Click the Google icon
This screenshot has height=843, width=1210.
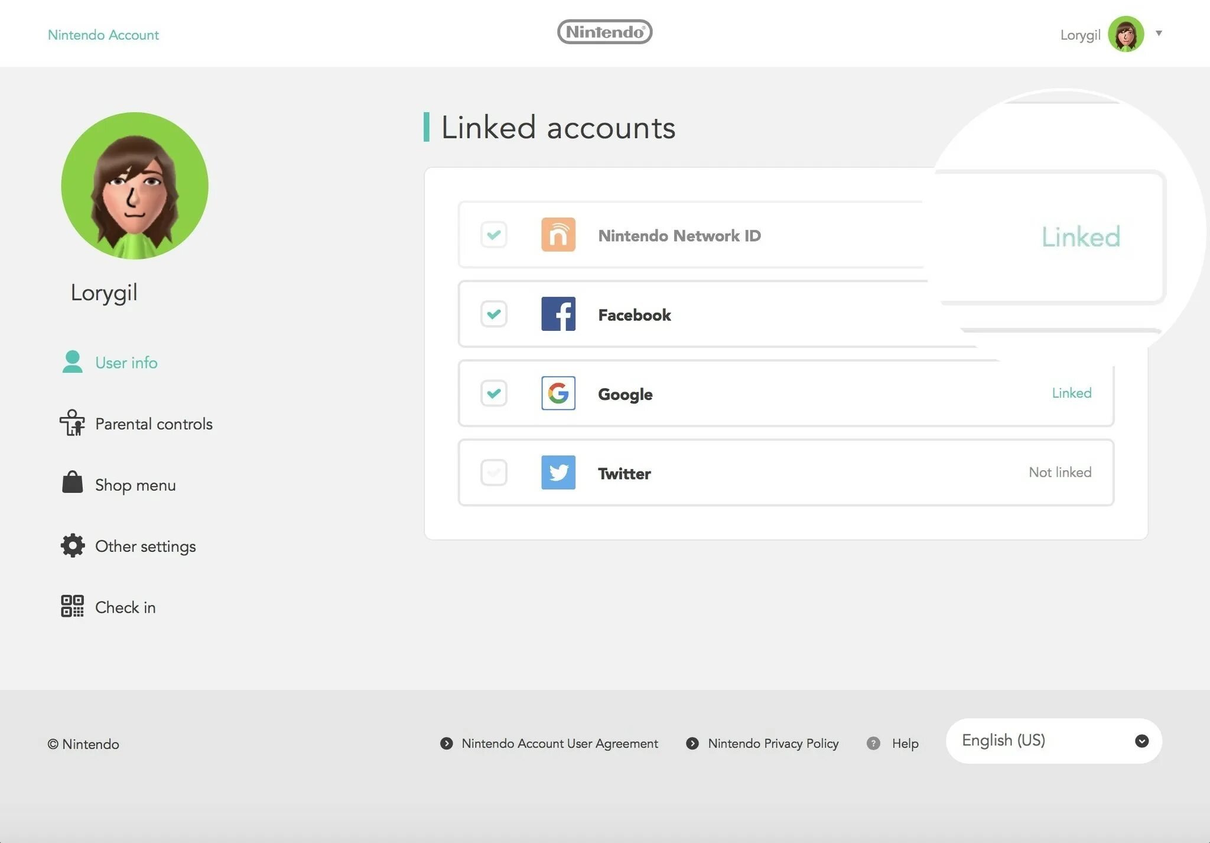tap(558, 392)
